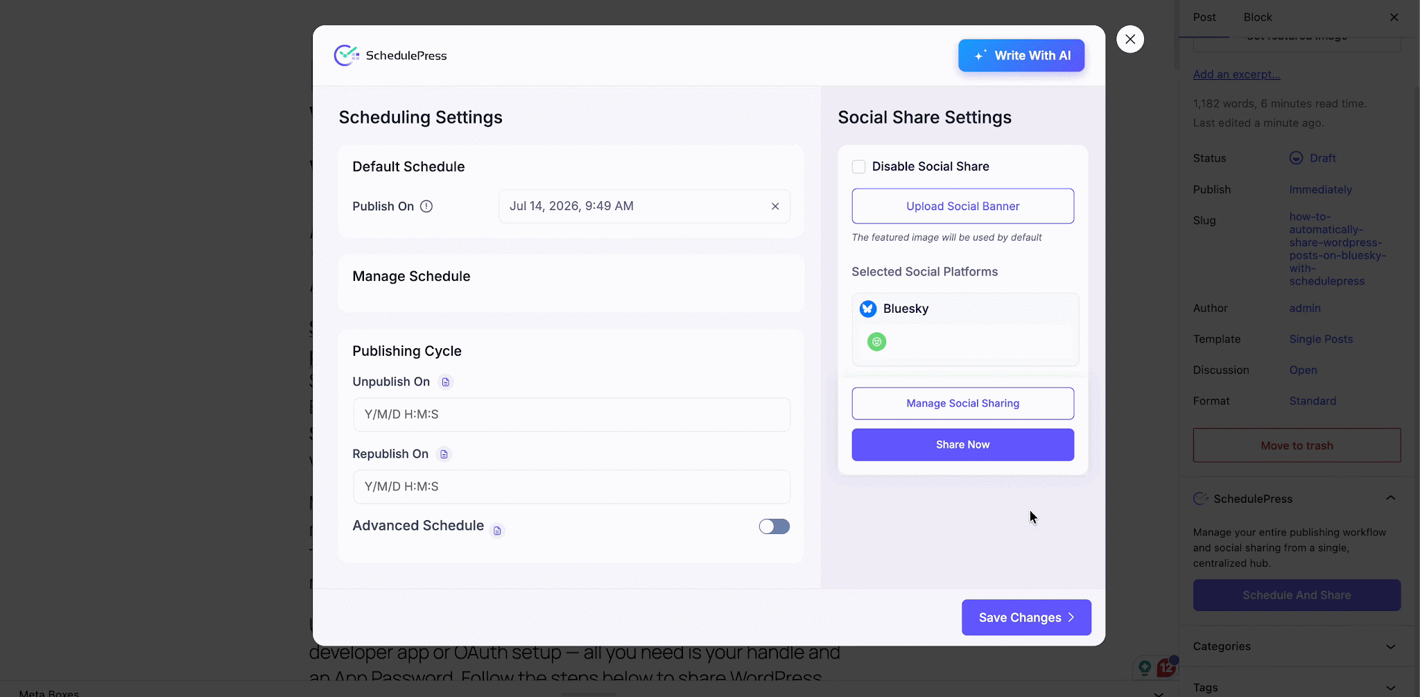The image size is (1420, 697).
Task: Click the Selected Social Platforms label
Action: click(924, 272)
